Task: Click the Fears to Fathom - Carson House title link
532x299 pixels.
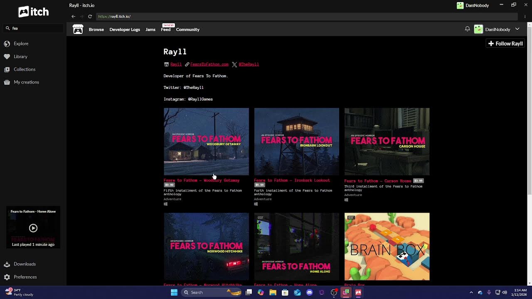Action: [x=378, y=181]
